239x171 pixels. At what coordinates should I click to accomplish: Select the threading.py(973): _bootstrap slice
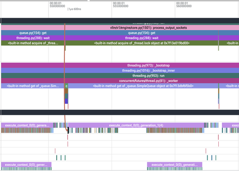coord(120,66)
